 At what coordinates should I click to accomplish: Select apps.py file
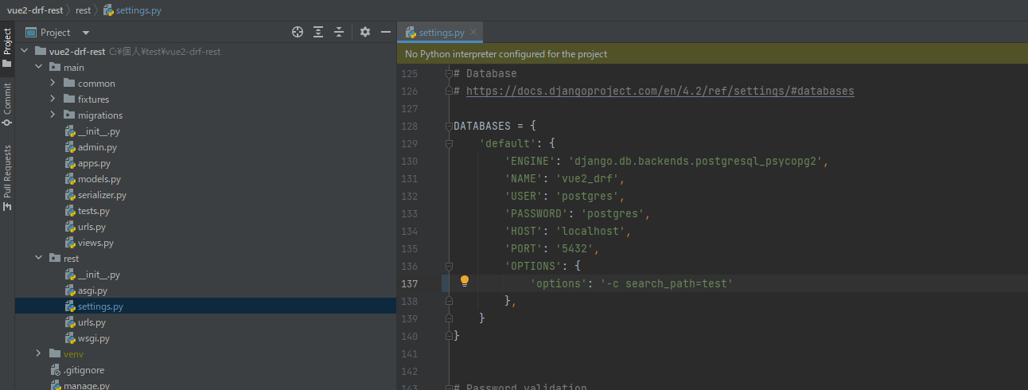[94, 163]
